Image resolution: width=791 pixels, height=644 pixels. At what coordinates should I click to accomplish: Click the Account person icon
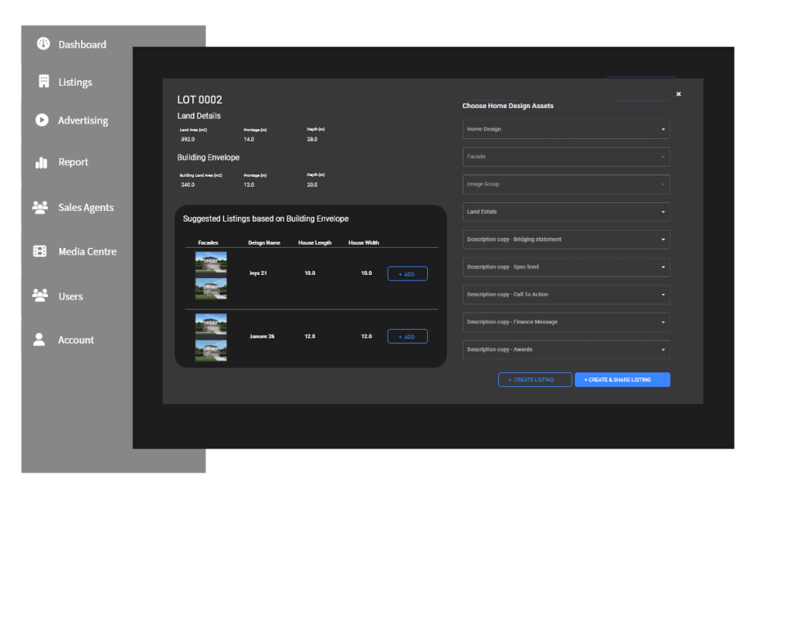coord(39,340)
